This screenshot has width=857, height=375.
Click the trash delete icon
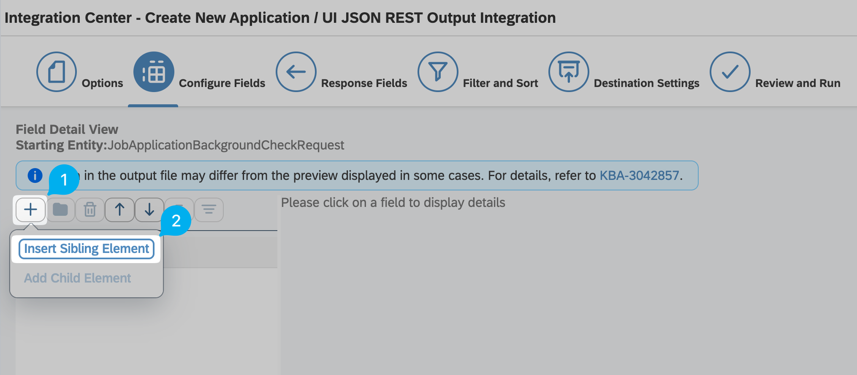tap(90, 210)
